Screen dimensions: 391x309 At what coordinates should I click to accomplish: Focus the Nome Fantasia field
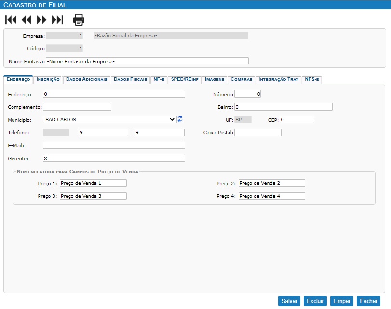147,61
